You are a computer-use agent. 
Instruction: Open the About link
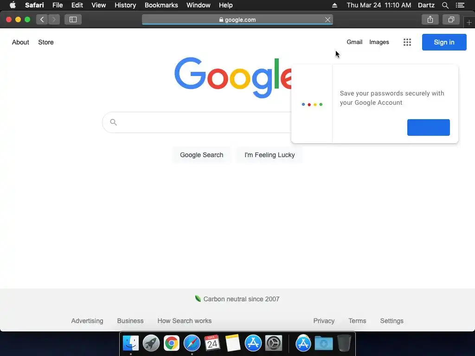click(20, 42)
